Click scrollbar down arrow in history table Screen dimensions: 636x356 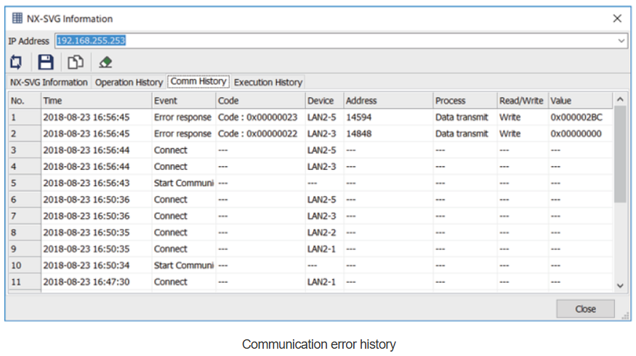pos(619,286)
